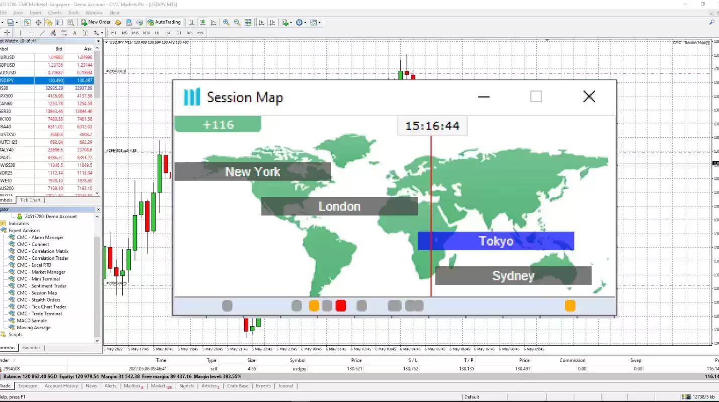This screenshot has height=402, width=719.
Task: Select the trendline drawing tool
Action: click(43, 33)
